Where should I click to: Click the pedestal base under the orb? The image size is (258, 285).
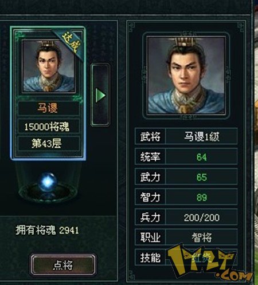[x=48, y=192]
